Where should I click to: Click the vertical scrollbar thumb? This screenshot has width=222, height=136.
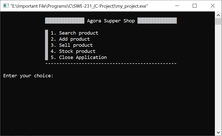pos(218,21)
